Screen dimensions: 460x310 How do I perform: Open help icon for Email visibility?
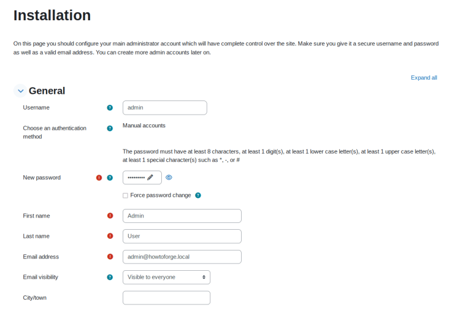click(x=110, y=277)
